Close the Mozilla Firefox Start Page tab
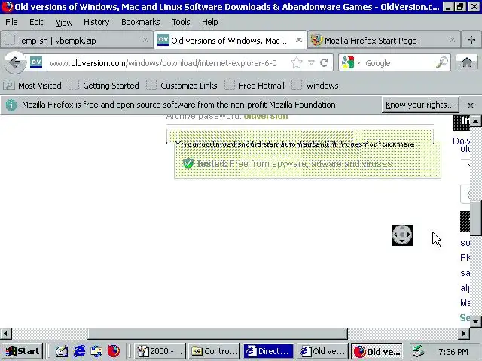The width and height of the screenshot is (482, 361). (453, 40)
